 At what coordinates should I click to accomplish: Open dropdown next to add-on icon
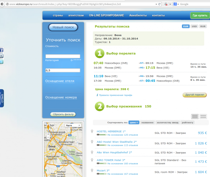click(x=170, y=4)
